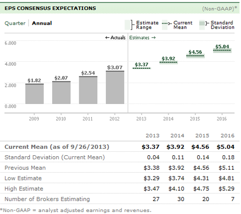Image resolution: width=241 pixels, height=214 pixels.
Task: Switch to the Quarter view tab
Action: 15,23
